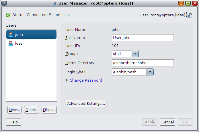Click the Full Name text field

[143, 38]
